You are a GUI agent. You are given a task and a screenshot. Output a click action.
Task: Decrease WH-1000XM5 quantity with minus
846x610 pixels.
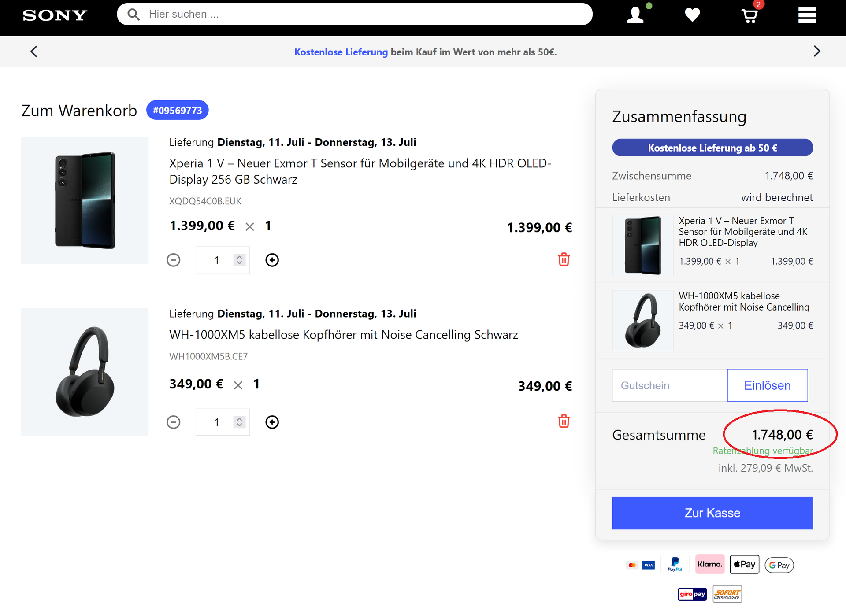[174, 422]
